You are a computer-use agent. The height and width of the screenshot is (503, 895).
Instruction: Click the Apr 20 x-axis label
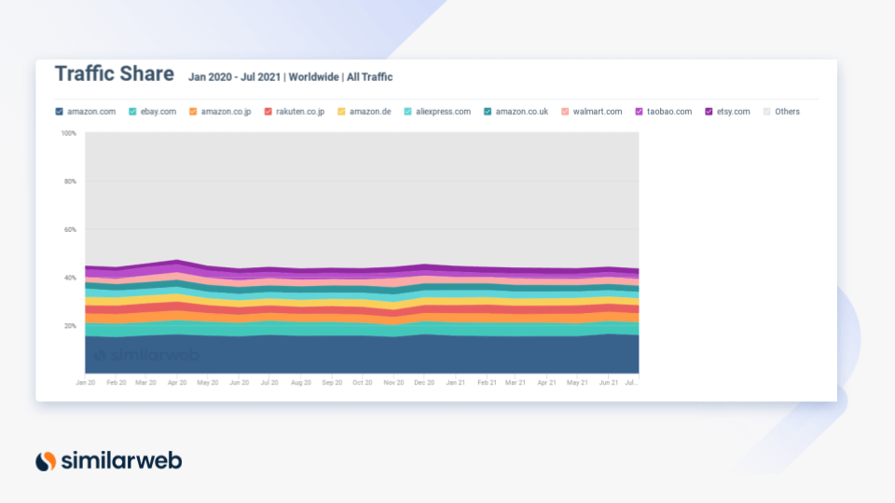[176, 383]
